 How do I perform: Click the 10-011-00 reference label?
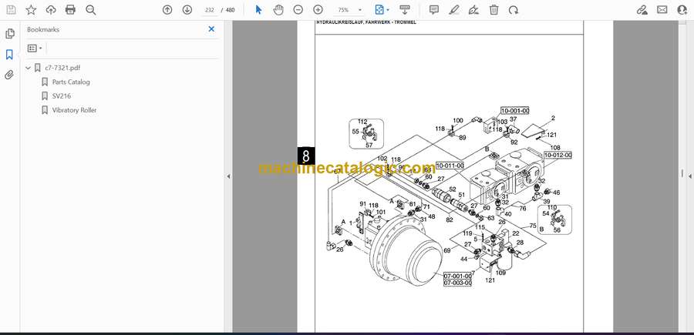point(450,166)
